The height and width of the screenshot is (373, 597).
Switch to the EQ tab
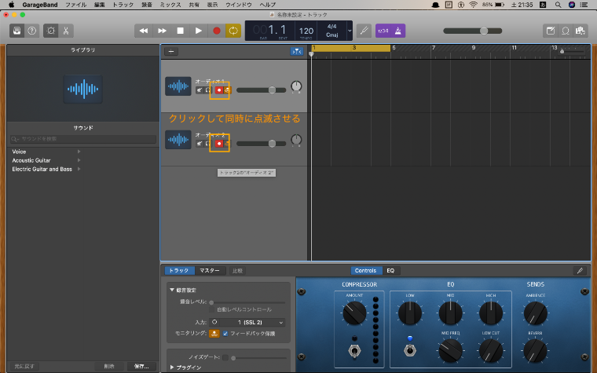(x=390, y=270)
